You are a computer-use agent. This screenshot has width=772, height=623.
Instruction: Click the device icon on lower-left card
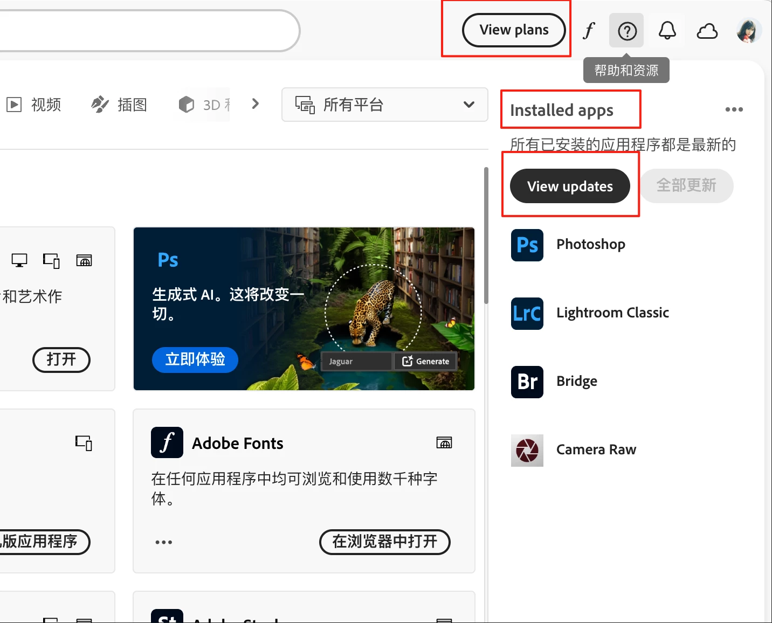[84, 443]
